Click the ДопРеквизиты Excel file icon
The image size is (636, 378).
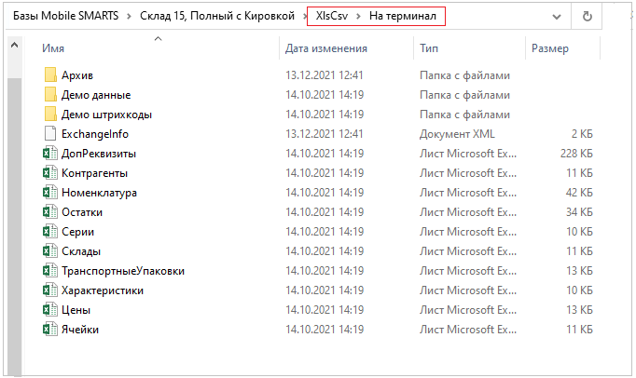point(50,153)
